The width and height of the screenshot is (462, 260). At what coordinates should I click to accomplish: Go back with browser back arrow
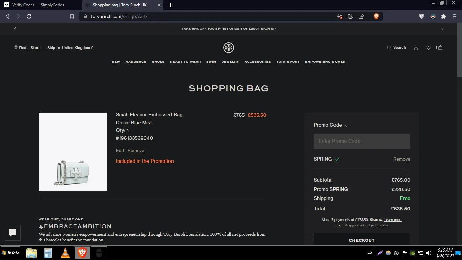pyautogui.click(x=7, y=16)
